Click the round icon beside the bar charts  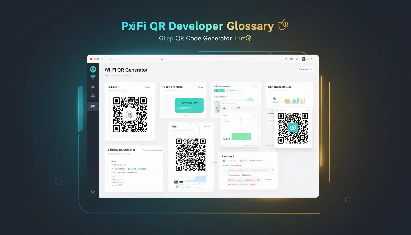[275, 99]
